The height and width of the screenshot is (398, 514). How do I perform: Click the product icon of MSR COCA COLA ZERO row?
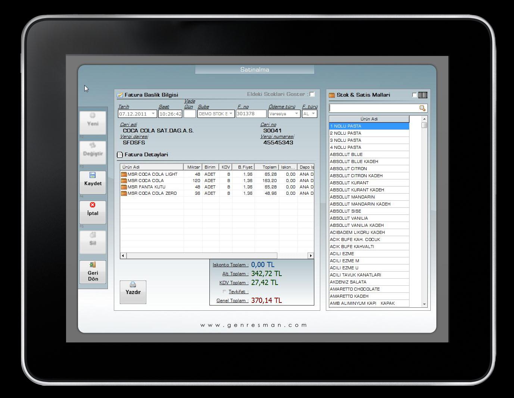[124, 193]
